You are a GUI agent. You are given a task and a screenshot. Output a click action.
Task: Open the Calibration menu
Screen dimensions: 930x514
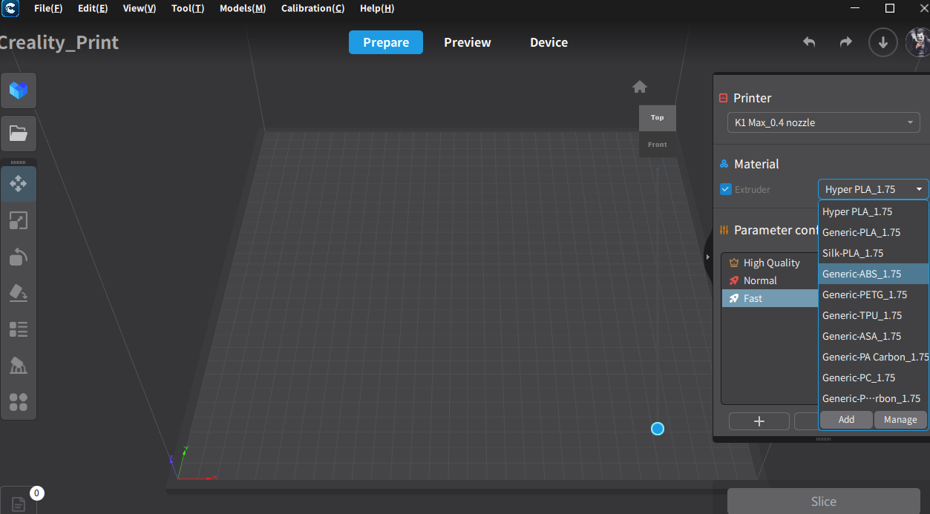pos(312,8)
